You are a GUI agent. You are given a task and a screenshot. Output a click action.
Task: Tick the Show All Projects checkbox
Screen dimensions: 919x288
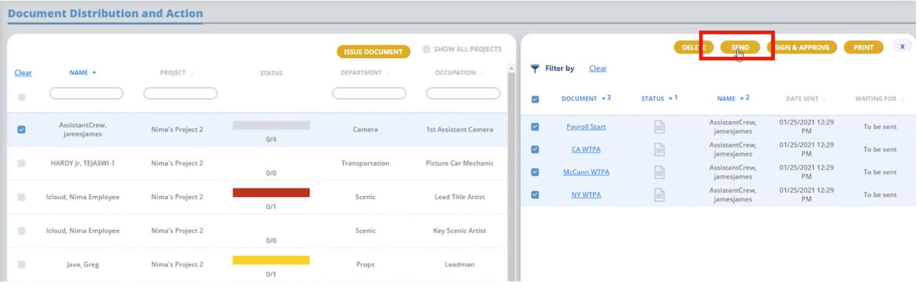click(426, 49)
